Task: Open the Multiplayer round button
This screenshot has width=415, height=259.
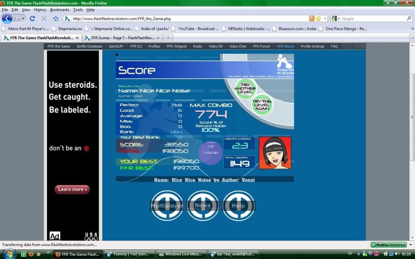Action: 167,206
